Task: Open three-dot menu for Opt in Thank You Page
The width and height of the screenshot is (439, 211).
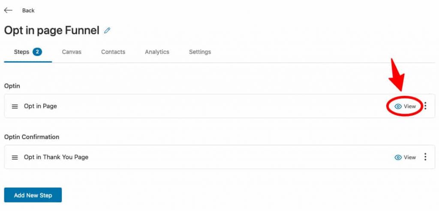Action: [425, 157]
